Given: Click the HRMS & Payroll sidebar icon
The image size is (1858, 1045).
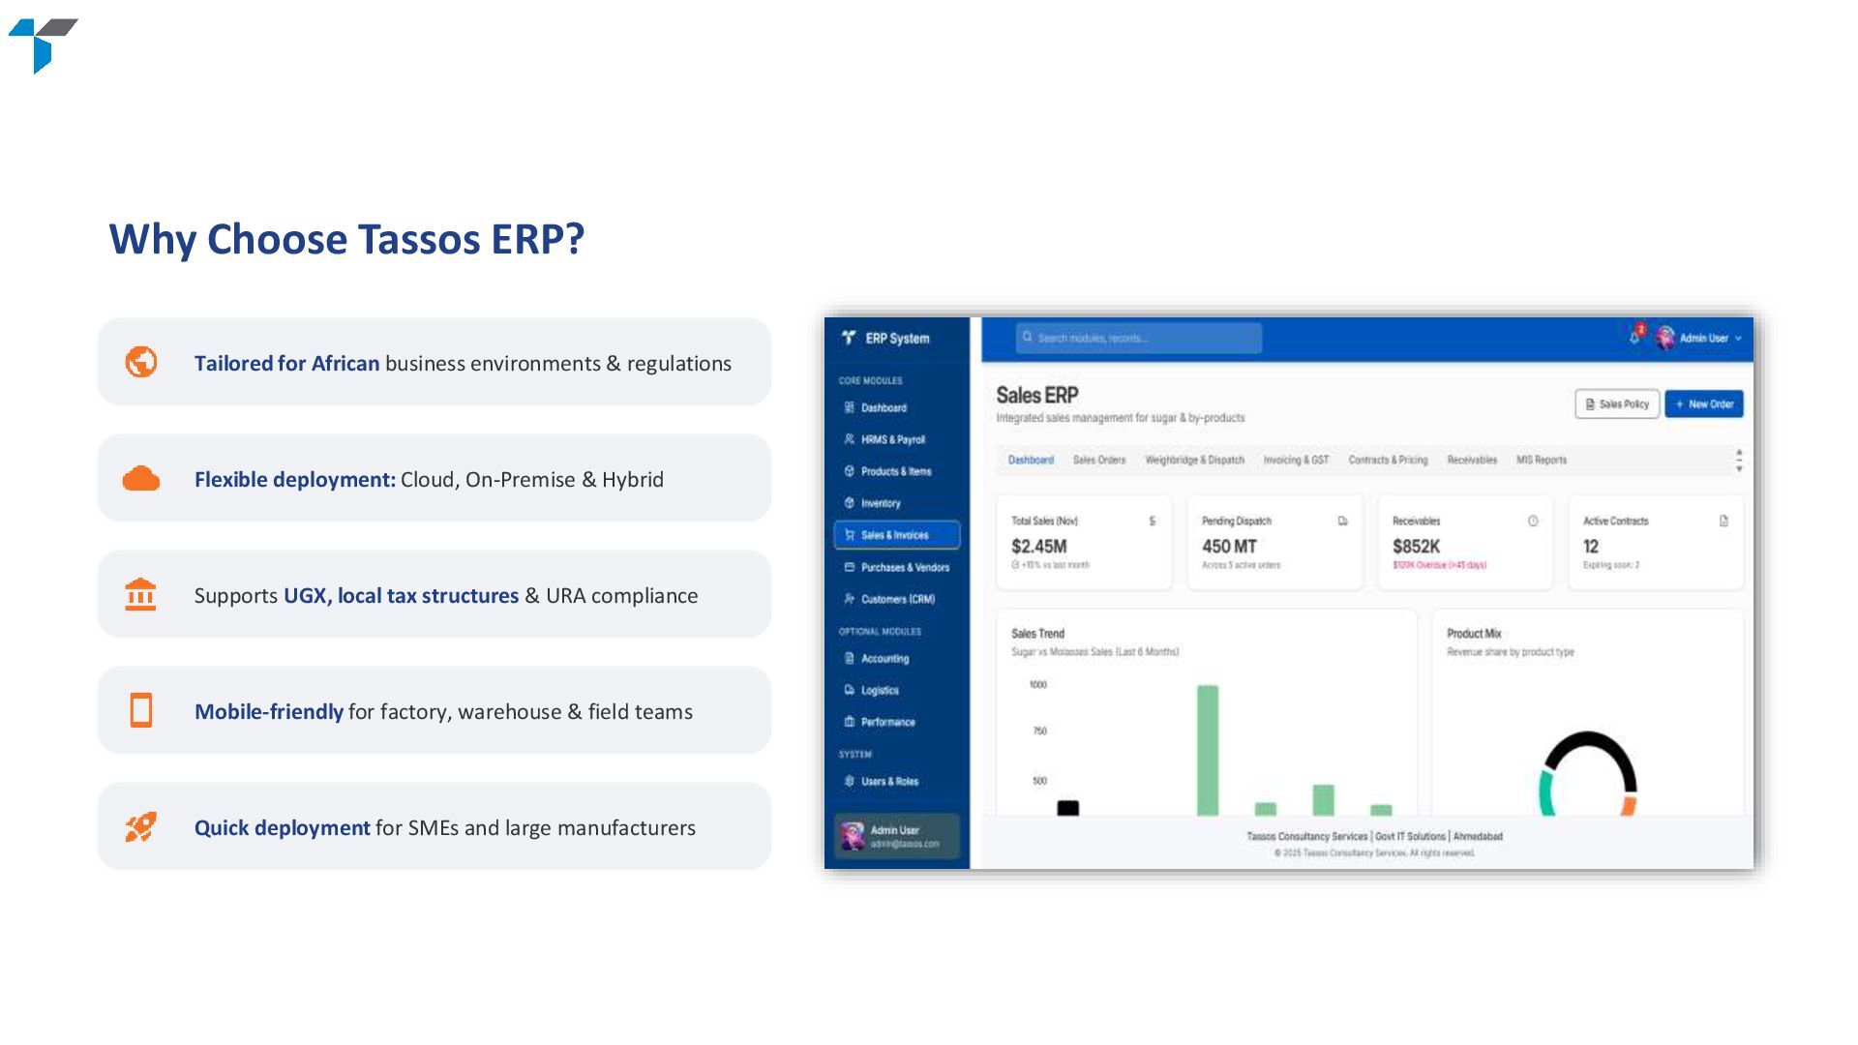Looking at the screenshot, I should pyautogui.click(x=850, y=439).
